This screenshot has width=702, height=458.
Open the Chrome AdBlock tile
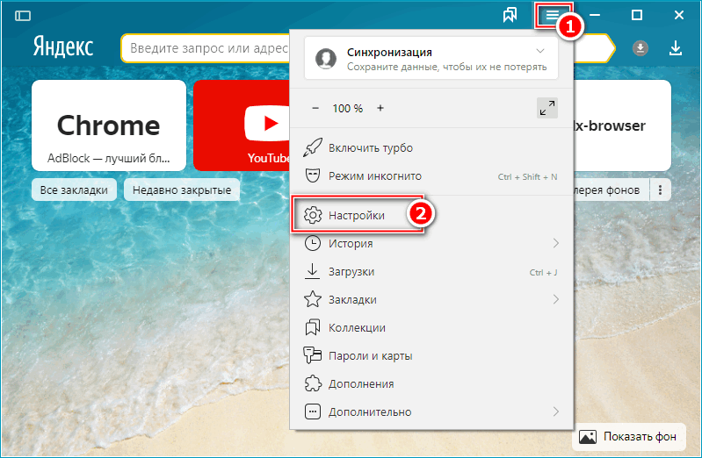[109, 125]
